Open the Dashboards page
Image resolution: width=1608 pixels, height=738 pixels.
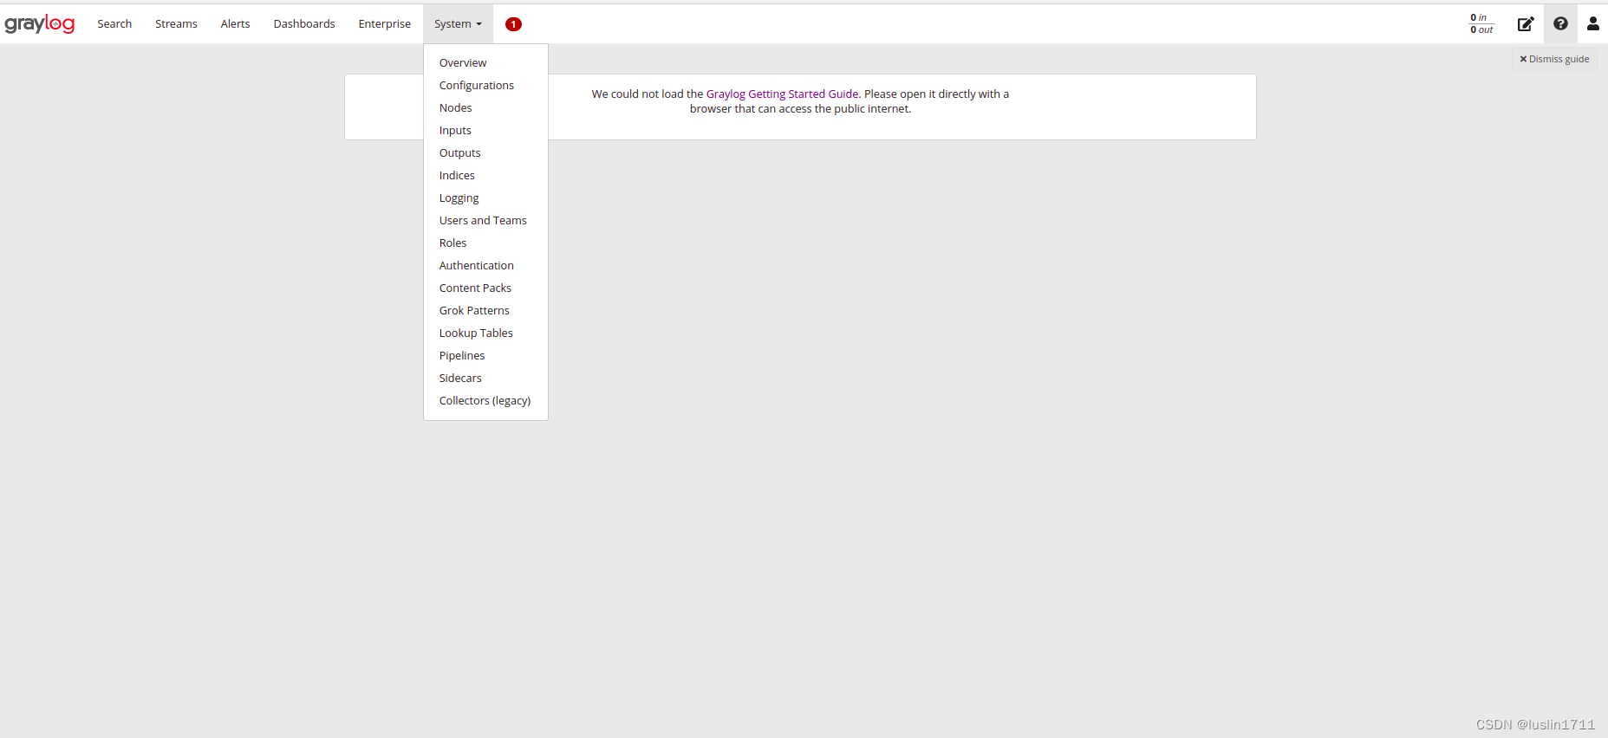(x=304, y=24)
